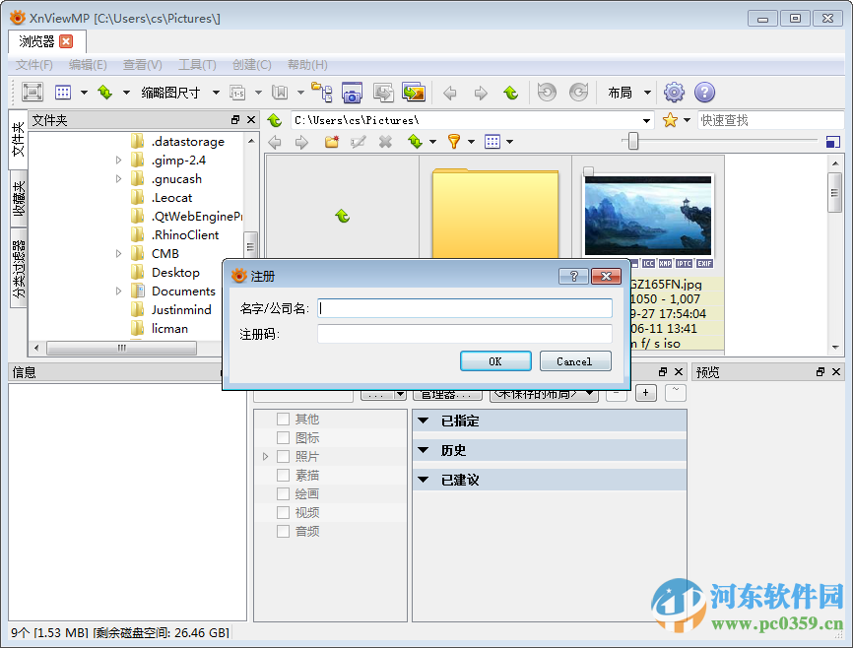Switch to the 浏览器 tab

pos(39,41)
